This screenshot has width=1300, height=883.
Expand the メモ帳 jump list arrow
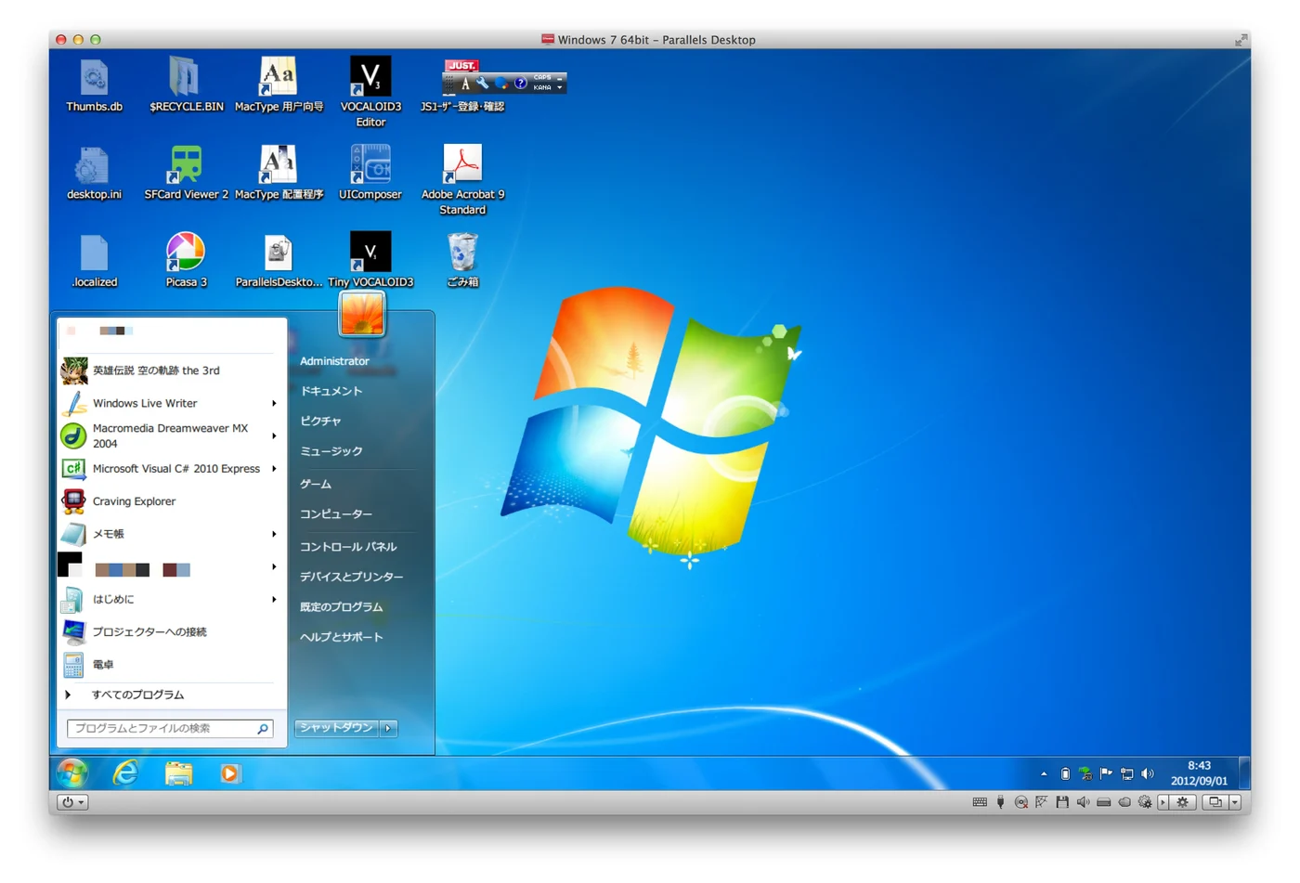(274, 534)
